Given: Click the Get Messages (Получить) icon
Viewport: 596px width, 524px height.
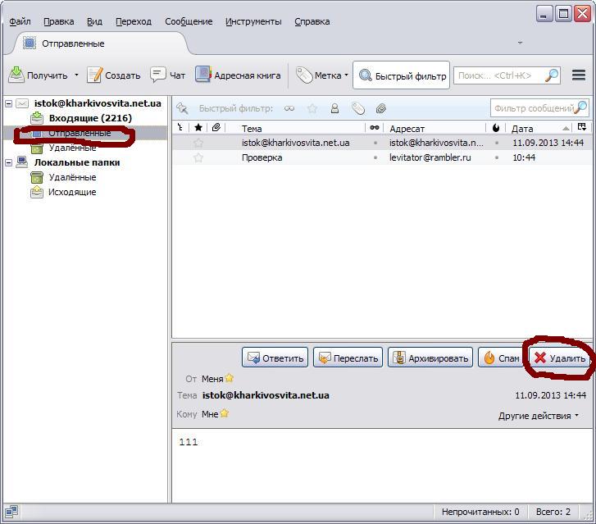Looking at the screenshot, I should coord(16,75).
